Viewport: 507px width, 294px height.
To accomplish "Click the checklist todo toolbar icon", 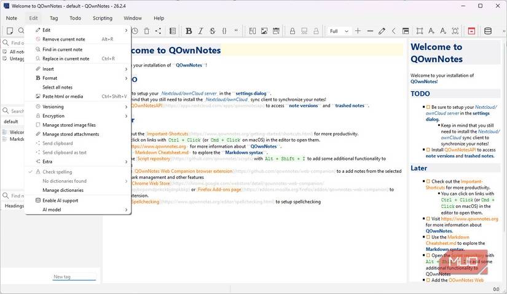I will pyautogui.click(x=173, y=31).
